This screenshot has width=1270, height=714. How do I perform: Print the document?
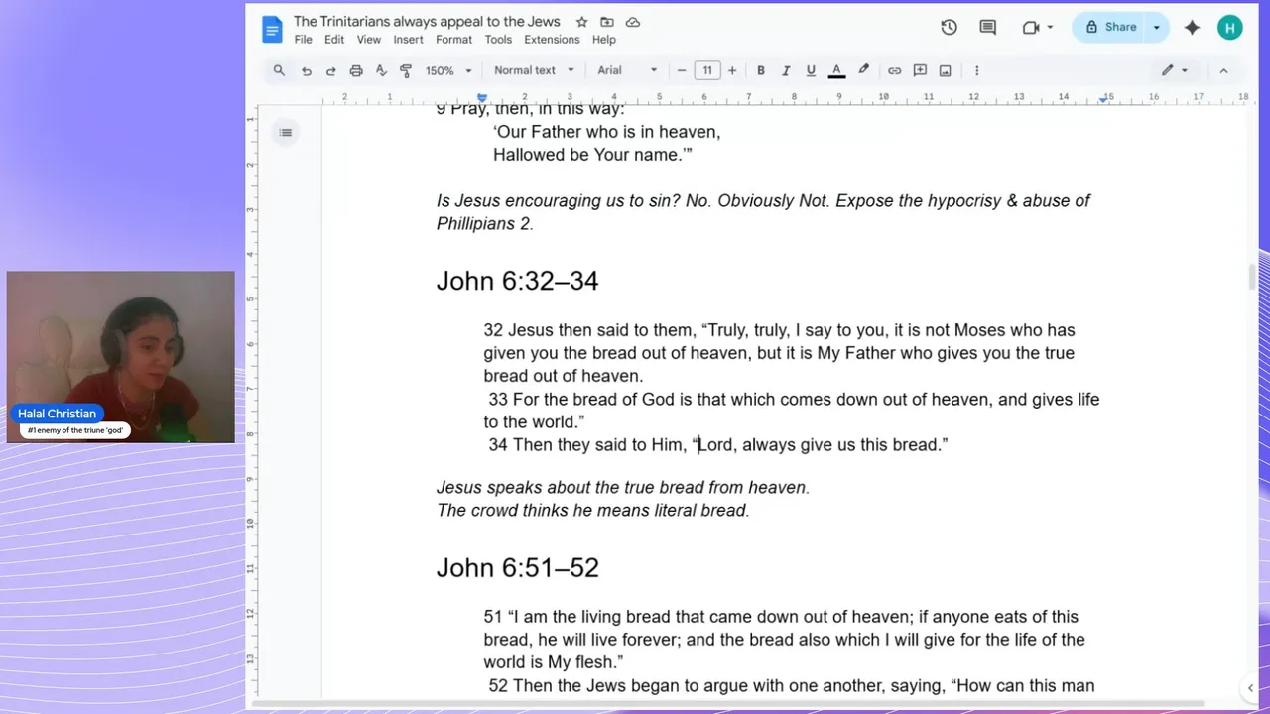[x=356, y=70]
